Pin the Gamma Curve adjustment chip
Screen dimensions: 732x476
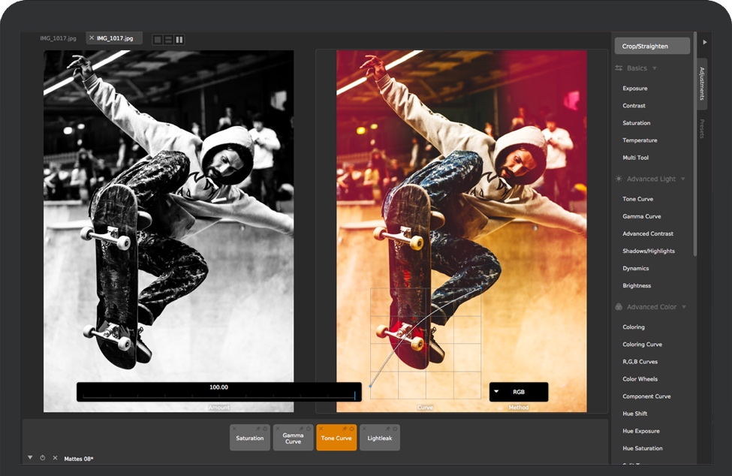pyautogui.click(x=300, y=429)
